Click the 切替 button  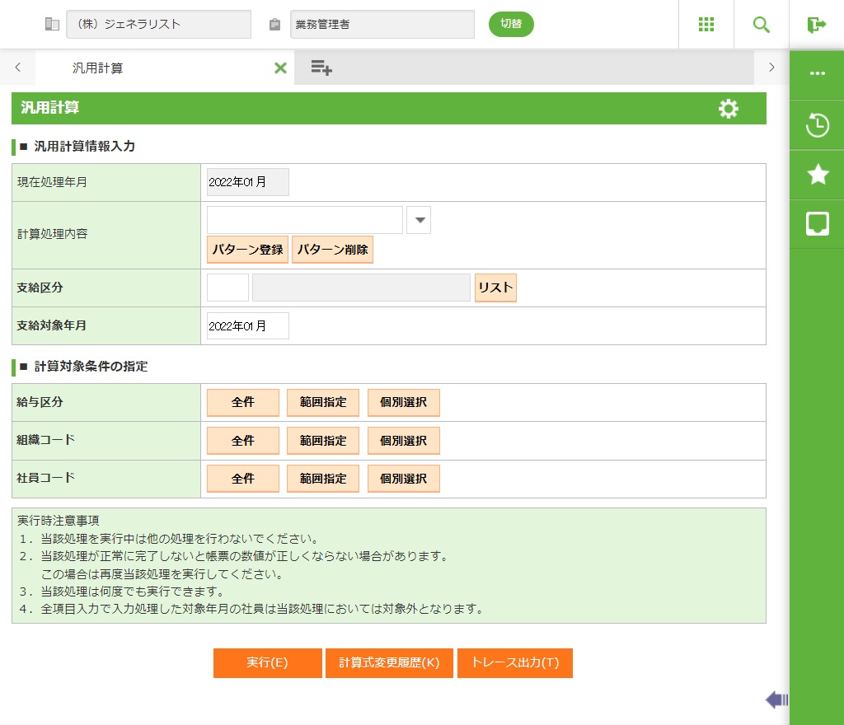[x=511, y=24]
